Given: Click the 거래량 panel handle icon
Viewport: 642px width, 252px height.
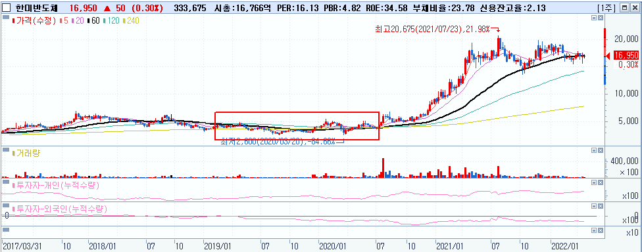Looking at the screenshot, I should tap(6, 150).
